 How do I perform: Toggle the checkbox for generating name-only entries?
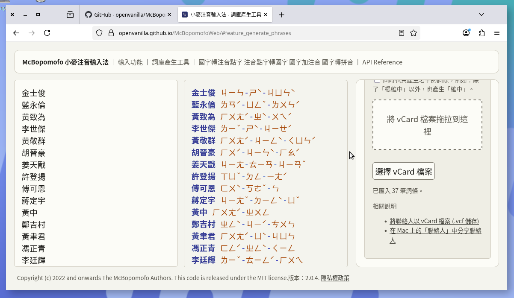[377, 81]
